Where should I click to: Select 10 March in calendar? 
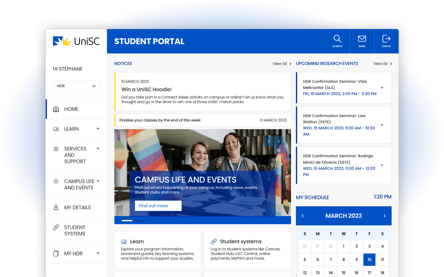[369, 260]
